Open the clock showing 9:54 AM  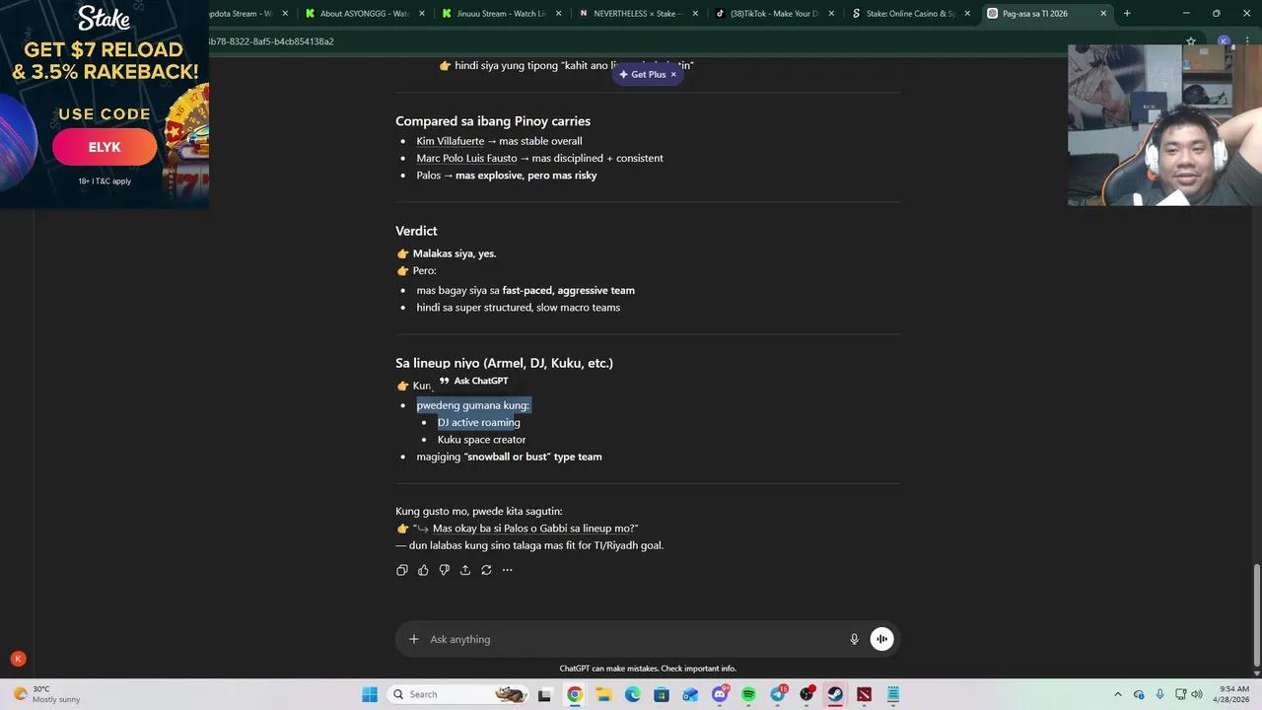1234,694
